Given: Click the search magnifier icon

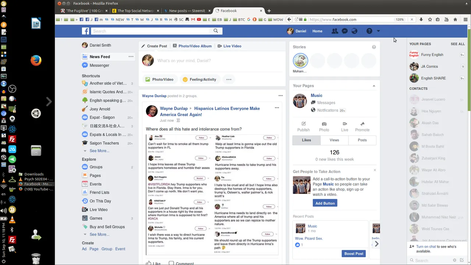Looking at the screenshot, I should [216, 31].
